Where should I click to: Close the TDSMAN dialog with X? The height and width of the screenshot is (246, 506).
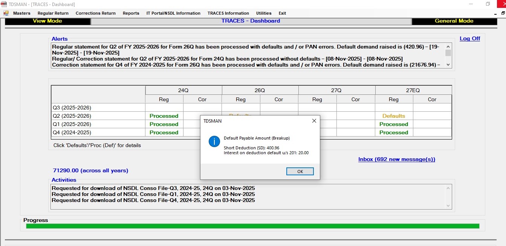pyautogui.click(x=314, y=121)
